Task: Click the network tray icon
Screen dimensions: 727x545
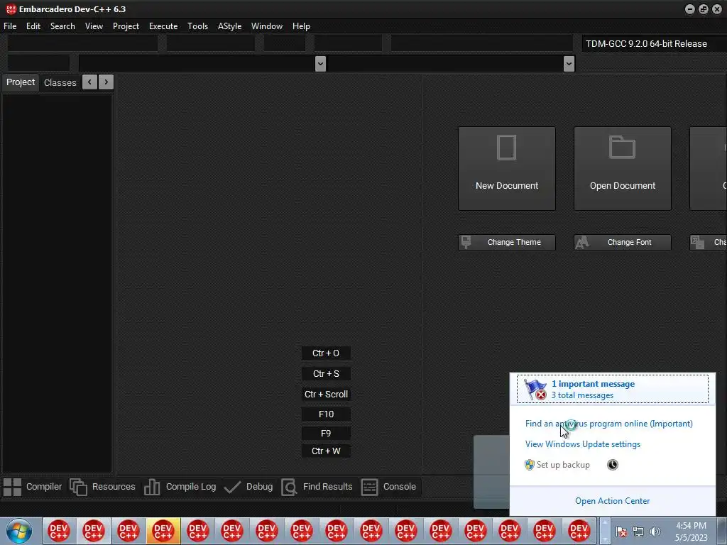Action: [x=638, y=532]
